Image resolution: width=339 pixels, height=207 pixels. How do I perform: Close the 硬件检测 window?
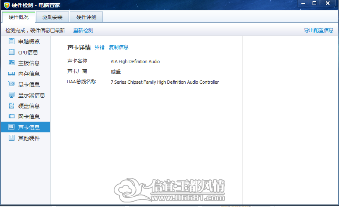[327, 3]
